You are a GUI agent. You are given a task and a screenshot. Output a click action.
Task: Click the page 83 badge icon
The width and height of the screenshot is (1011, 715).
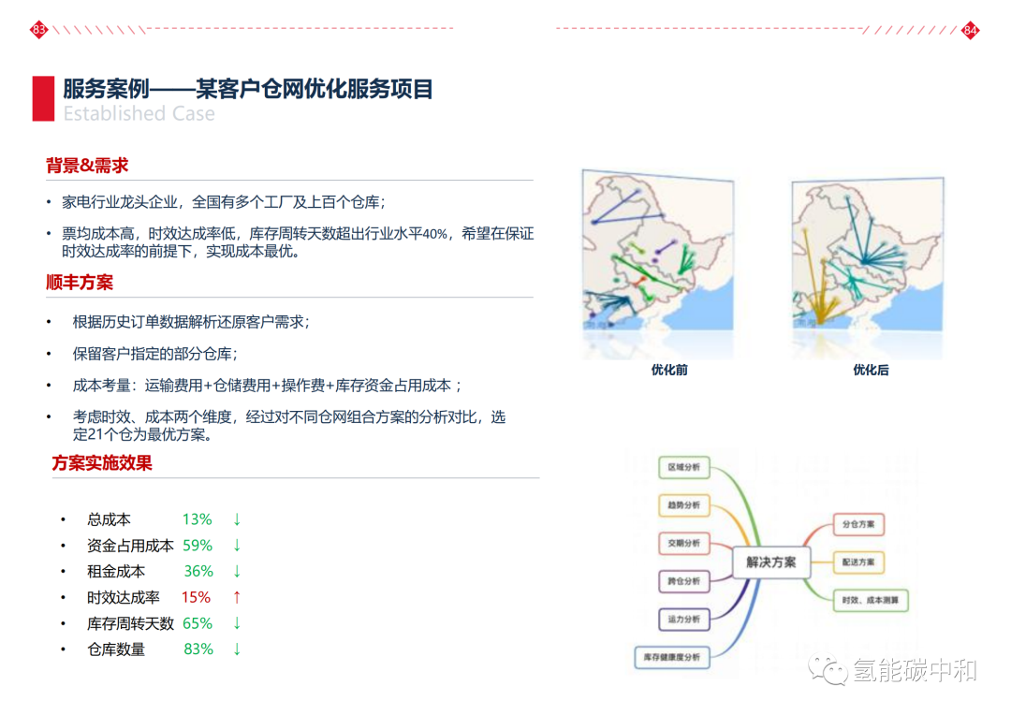pos(38,30)
